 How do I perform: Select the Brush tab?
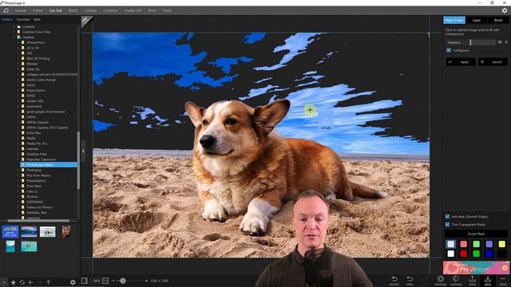coord(498,20)
